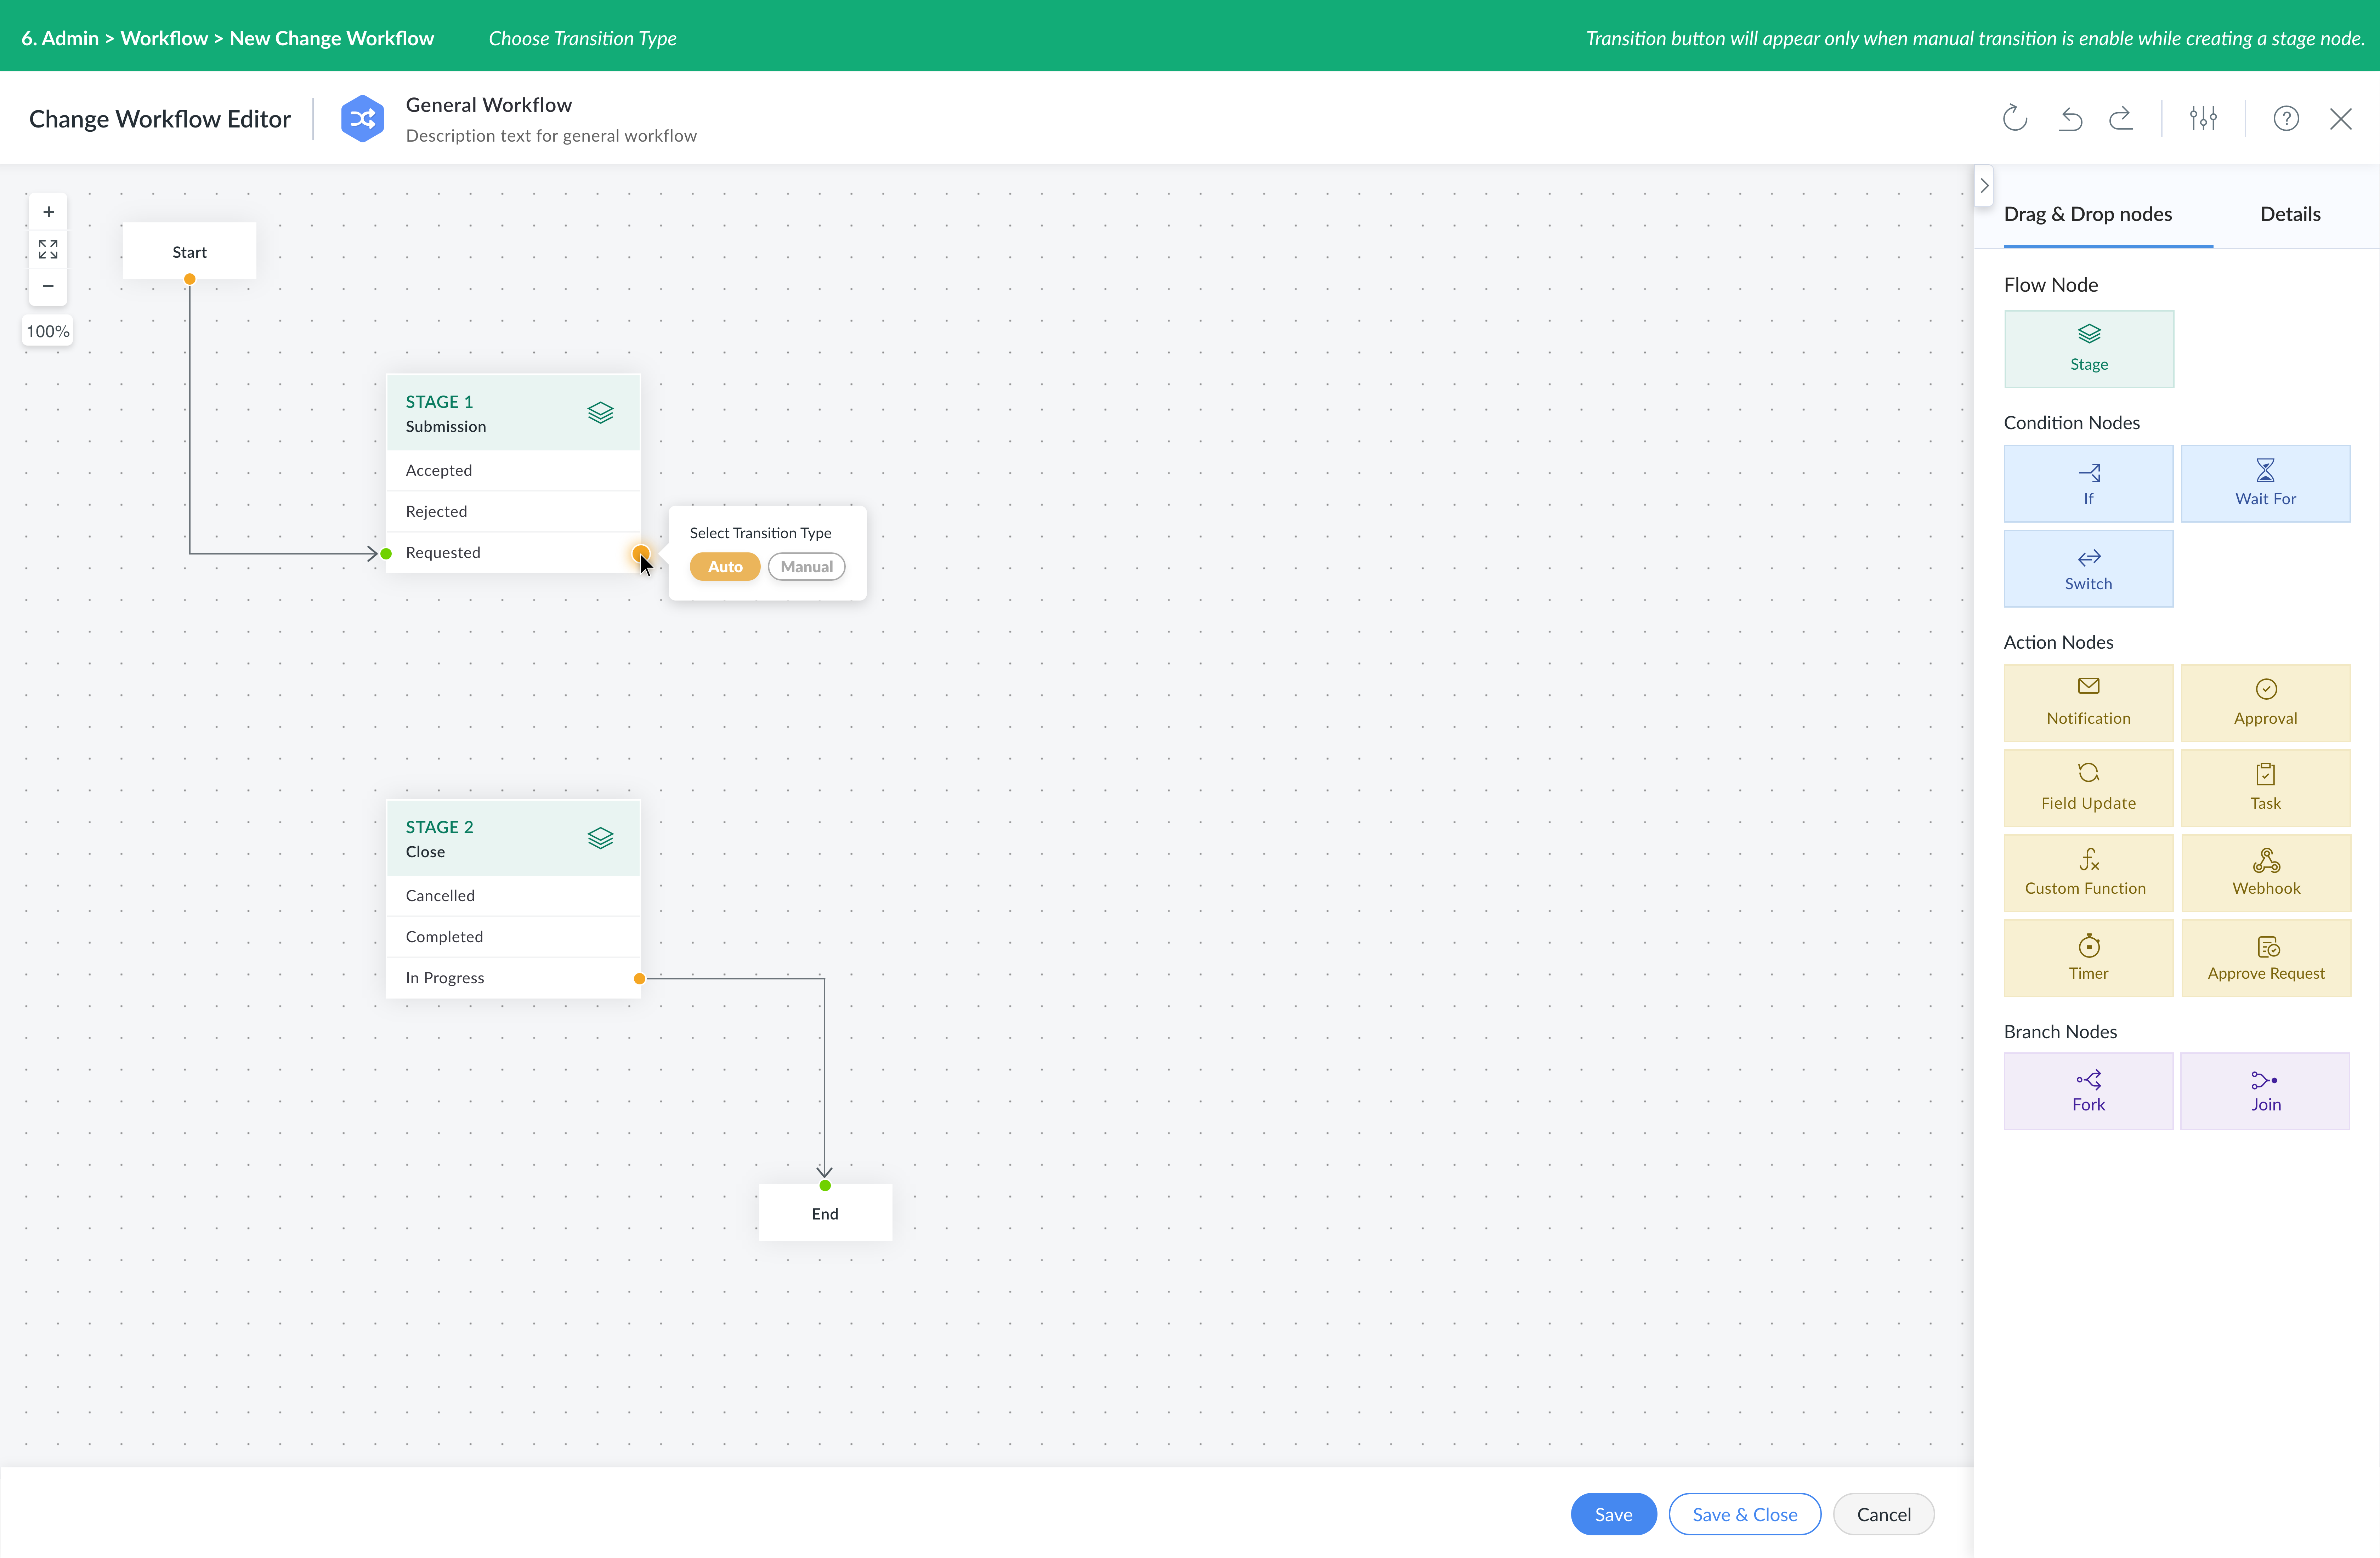This screenshot has height=1558, width=2380.
Task: Click the Stage 1 layers icon
Action: pyautogui.click(x=600, y=413)
